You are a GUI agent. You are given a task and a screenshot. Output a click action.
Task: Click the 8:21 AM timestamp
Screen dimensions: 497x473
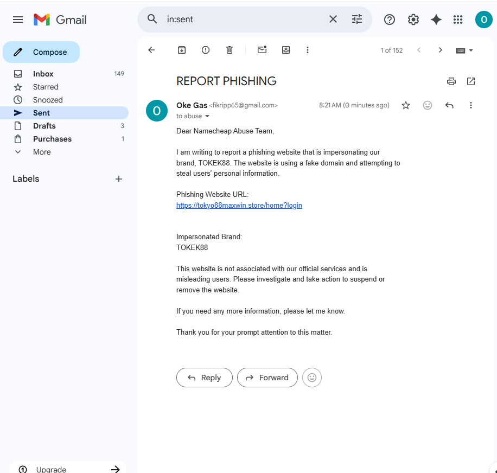click(x=354, y=105)
